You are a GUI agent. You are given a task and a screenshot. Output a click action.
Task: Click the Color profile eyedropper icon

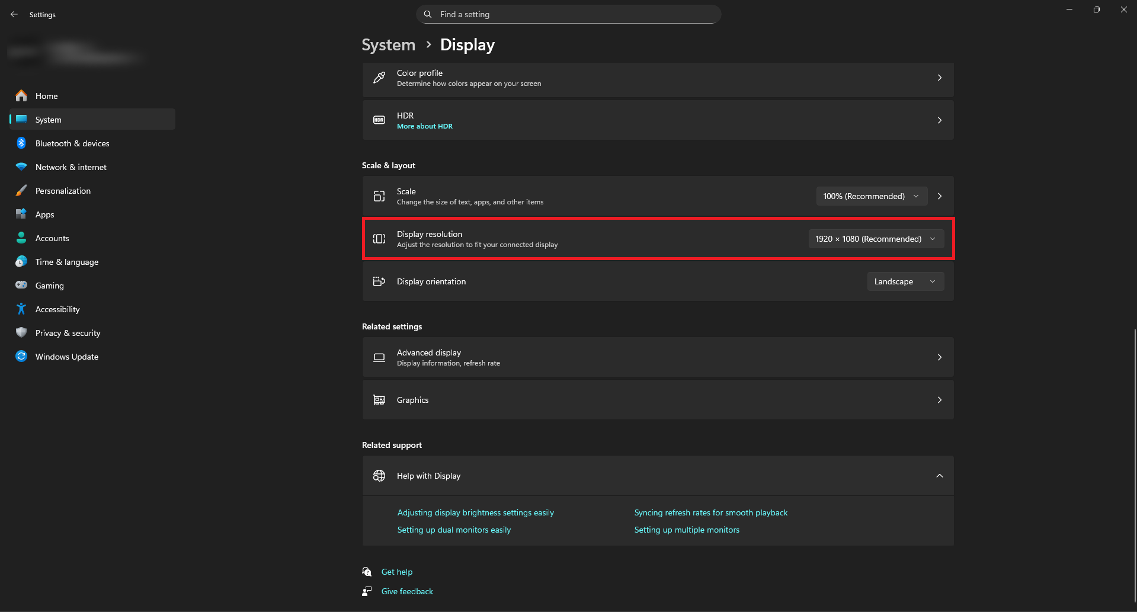click(379, 78)
